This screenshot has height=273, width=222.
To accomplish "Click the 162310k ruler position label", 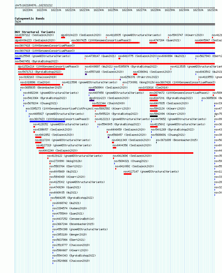I will click(198, 10).
